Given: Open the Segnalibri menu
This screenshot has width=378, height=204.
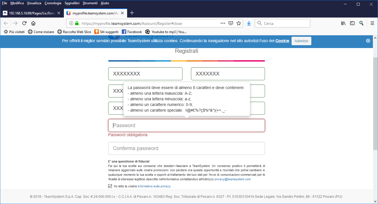Looking at the screenshot, I should tap(72, 3).
